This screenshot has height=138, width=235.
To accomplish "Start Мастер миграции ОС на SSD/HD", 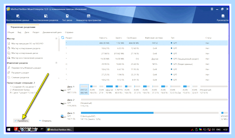I will [25, 44].
